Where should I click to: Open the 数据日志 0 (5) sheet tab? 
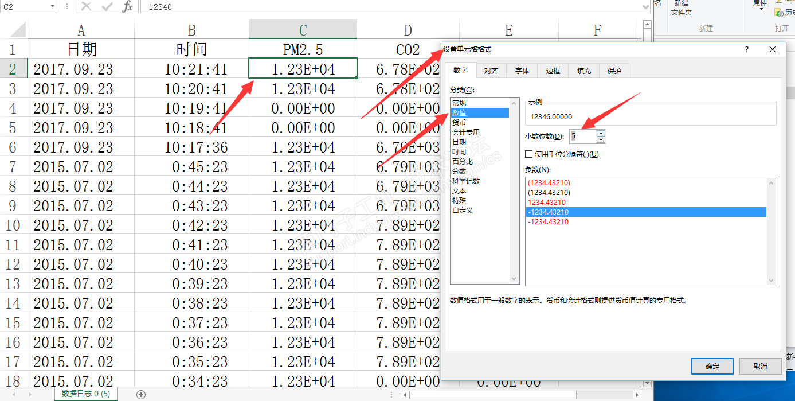point(86,394)
